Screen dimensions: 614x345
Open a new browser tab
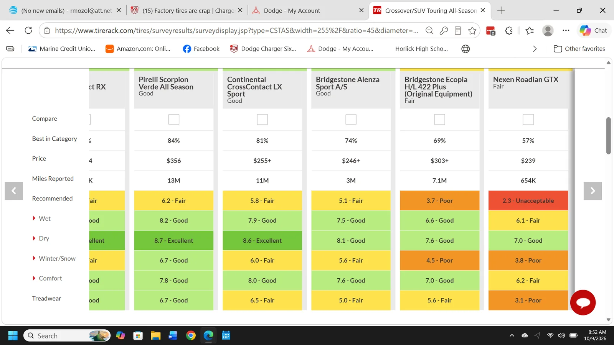point(501,10)
